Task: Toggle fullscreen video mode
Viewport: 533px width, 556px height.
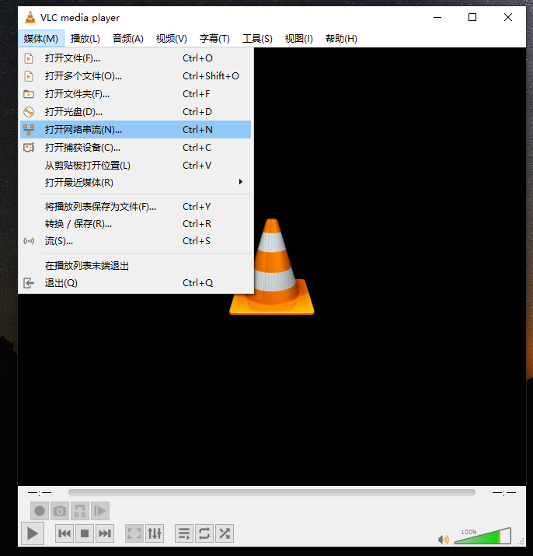Action: (134, 533)
